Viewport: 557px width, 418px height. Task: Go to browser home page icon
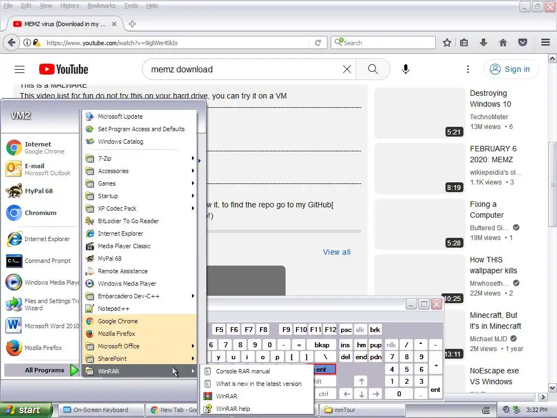point(503,42)
